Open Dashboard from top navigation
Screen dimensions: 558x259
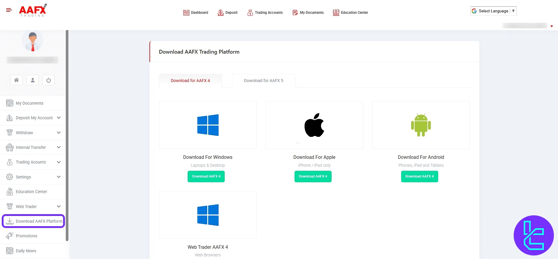pos(196,13)
